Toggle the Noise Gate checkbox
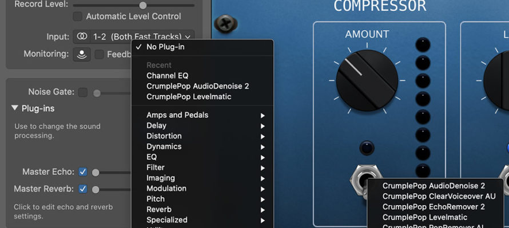Image resolution: width=509 pixels, height=228 pixels. (83, 92)
